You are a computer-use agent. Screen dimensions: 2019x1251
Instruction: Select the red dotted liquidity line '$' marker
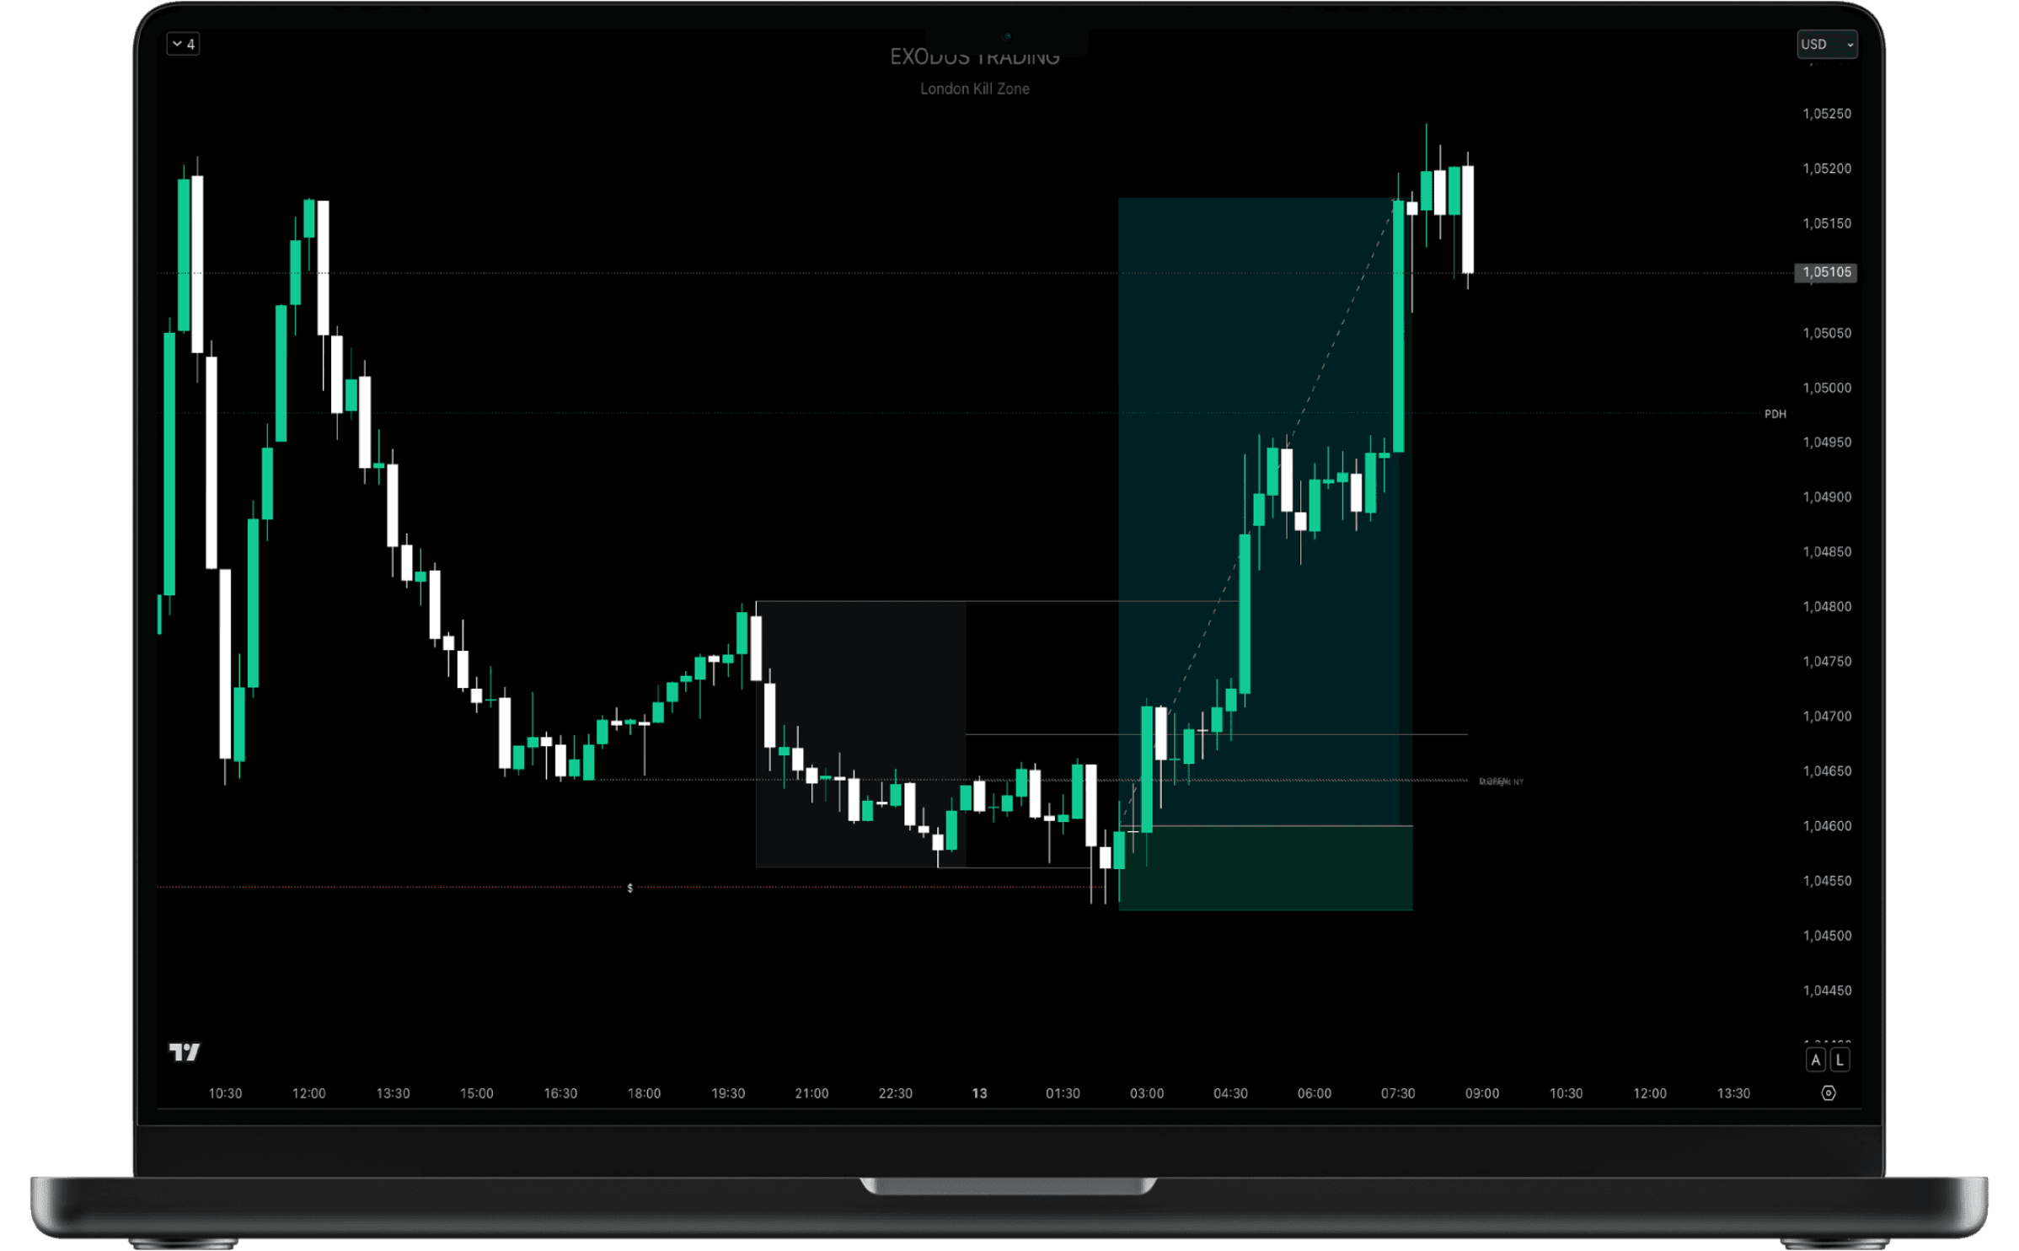coord(629,888)
